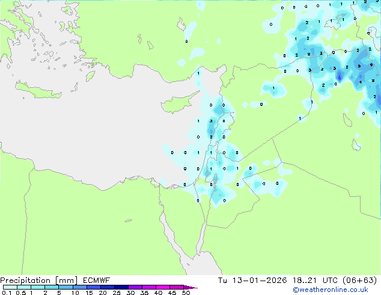Click the '0.1' legend scale value
The height and width of the screenshot is (295, 381).
click(x=7, y=293)
